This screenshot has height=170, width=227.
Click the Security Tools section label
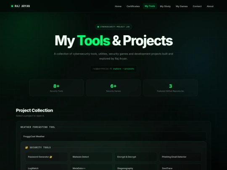coord(40,147)
